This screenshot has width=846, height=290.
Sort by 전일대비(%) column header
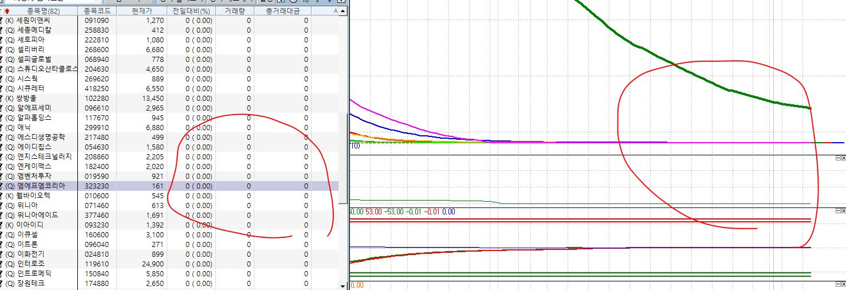pyautogui.click(x=191, y=11)
